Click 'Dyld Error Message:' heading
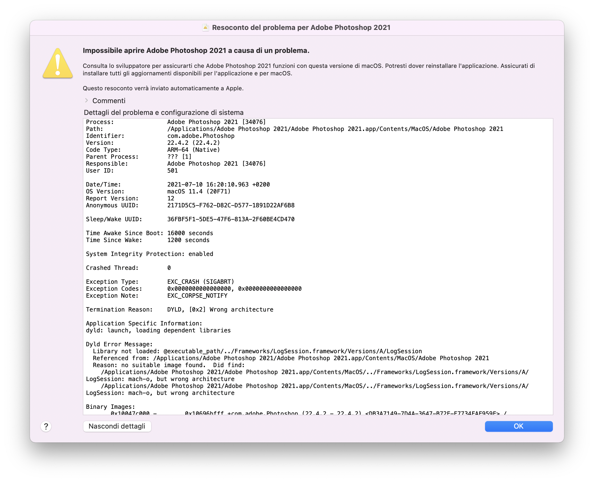This screenshot has width=594, height=482. (x=119, y=344)
